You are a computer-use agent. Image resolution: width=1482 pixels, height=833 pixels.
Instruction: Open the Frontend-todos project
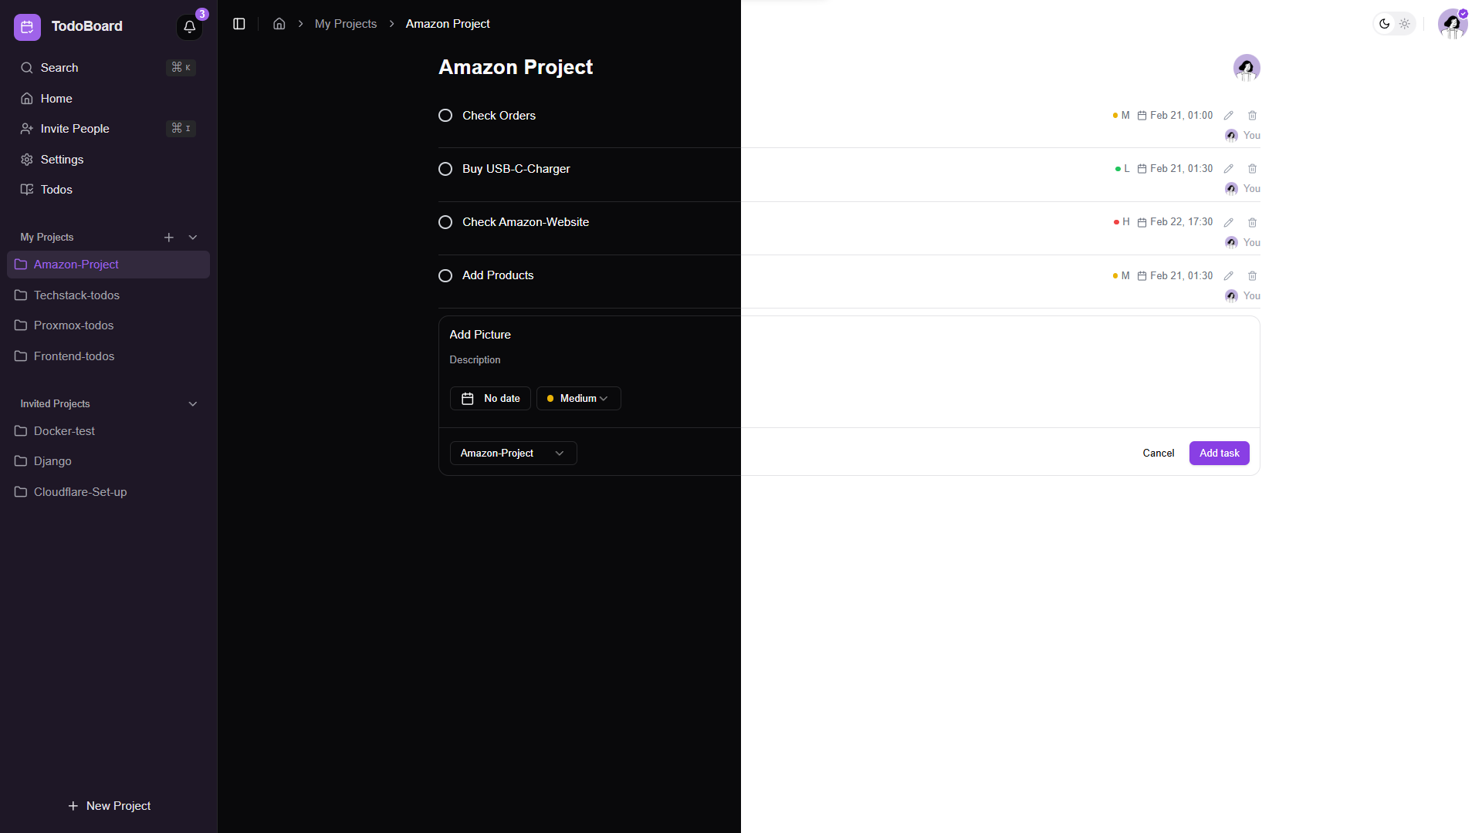pyautogui.click(x=108, y=356)
